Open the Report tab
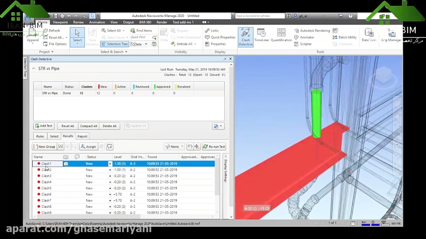Screen dimensions: 426x239 pyautogui.click(x=82, y=136)
